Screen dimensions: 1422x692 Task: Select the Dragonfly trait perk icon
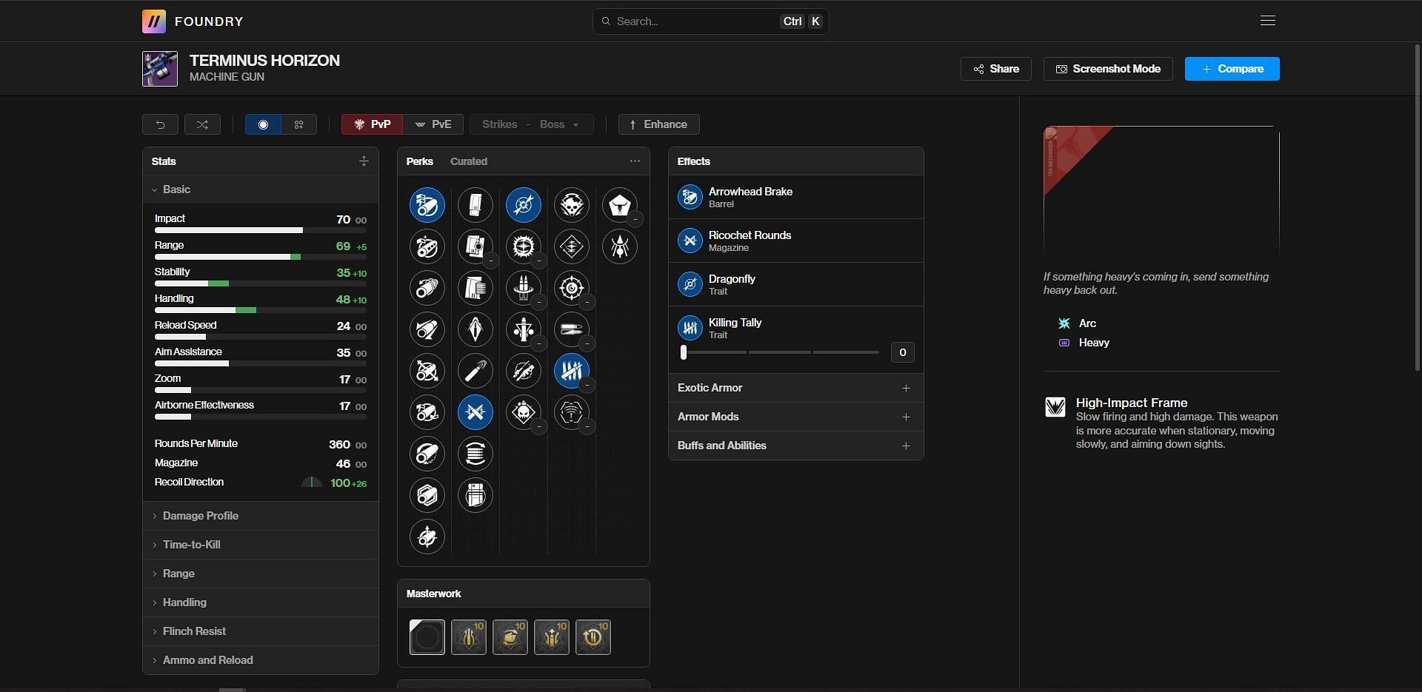click(523, 205)
